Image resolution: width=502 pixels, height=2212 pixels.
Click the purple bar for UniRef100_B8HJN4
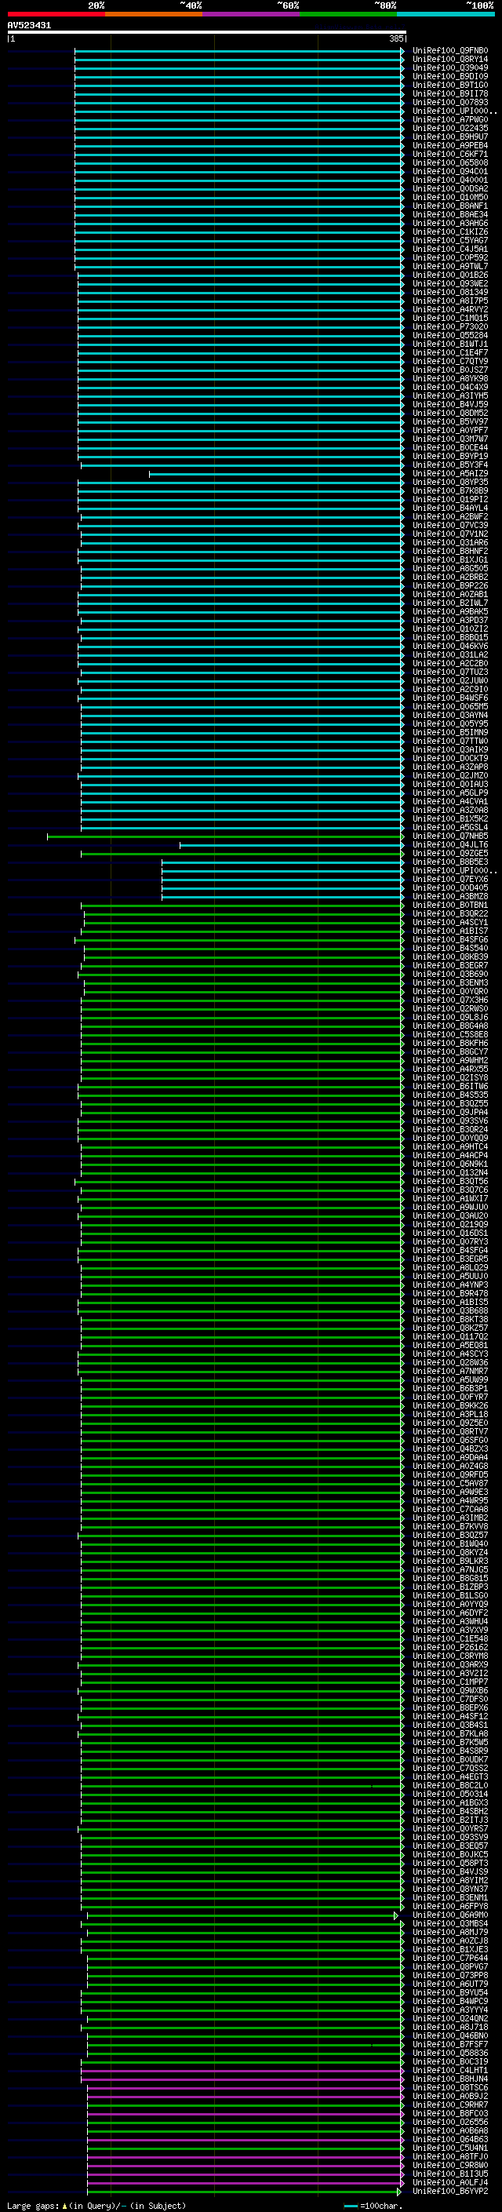[242, 2079]
